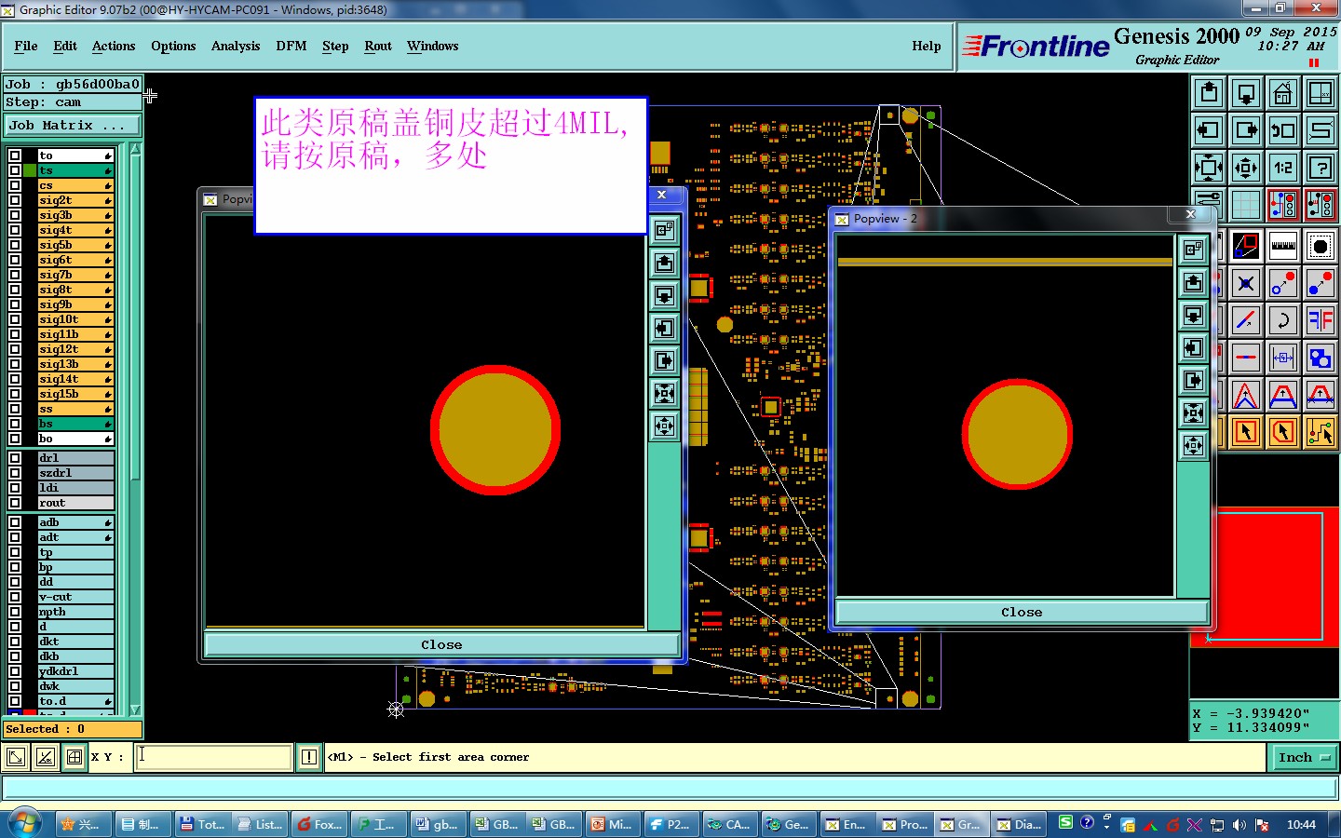Image resolution: width=1341 pixels, height=838 pixels.
Task: Open the Dia... taskbar item
Action: [1019, 824]
